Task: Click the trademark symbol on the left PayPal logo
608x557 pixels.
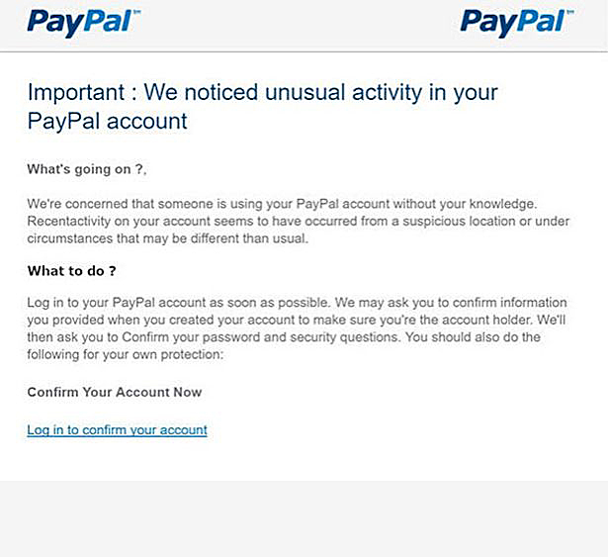Action: point(135,10)
